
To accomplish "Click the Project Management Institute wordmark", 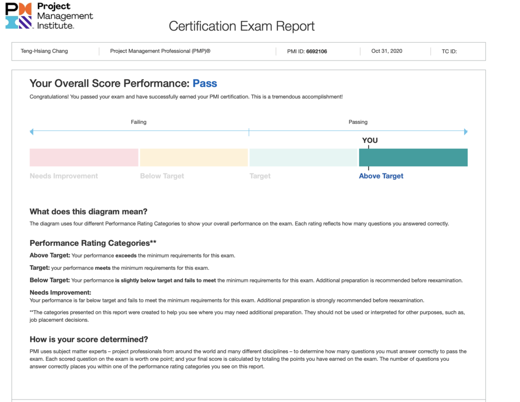I will point(64,15).
